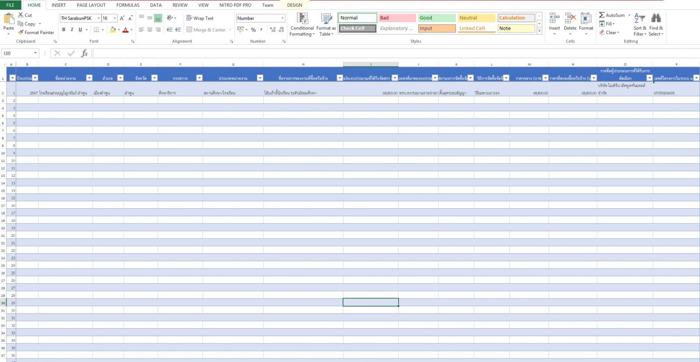Viewport: 700px width, 362px height.
Task: Switch to the PAGE LAYOUT tab
Action: [91, 5]
